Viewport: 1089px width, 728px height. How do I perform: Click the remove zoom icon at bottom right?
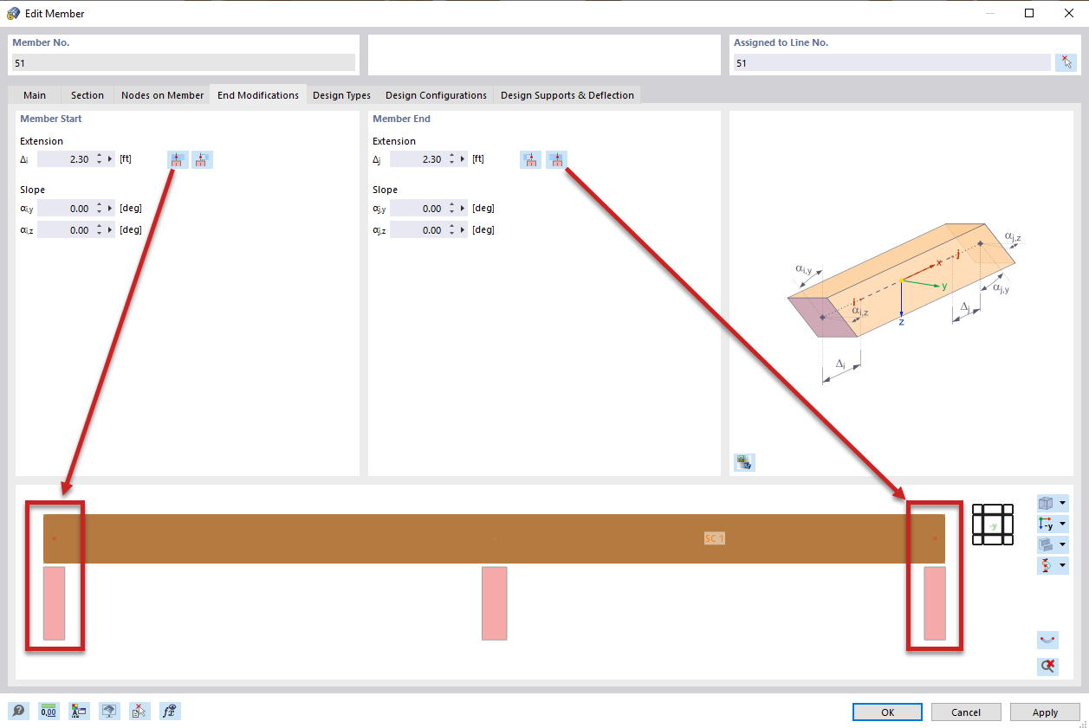1047,667
